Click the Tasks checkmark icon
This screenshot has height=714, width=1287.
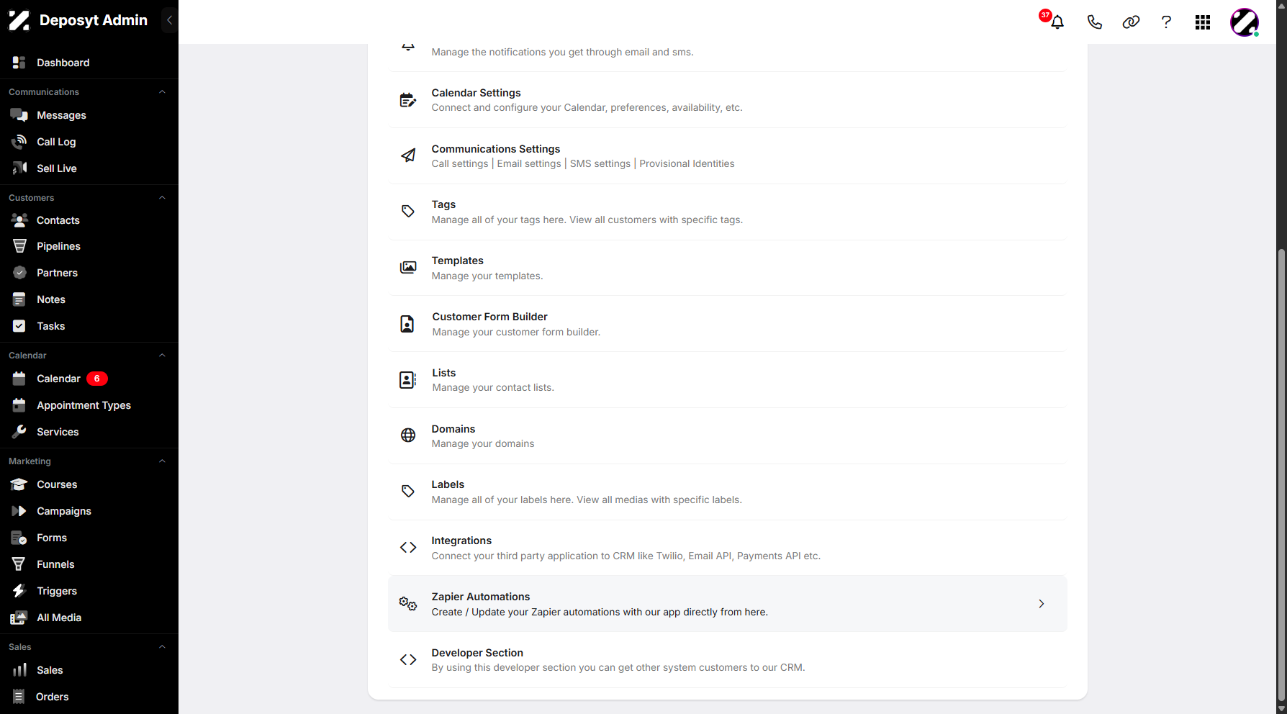point(19,326)
